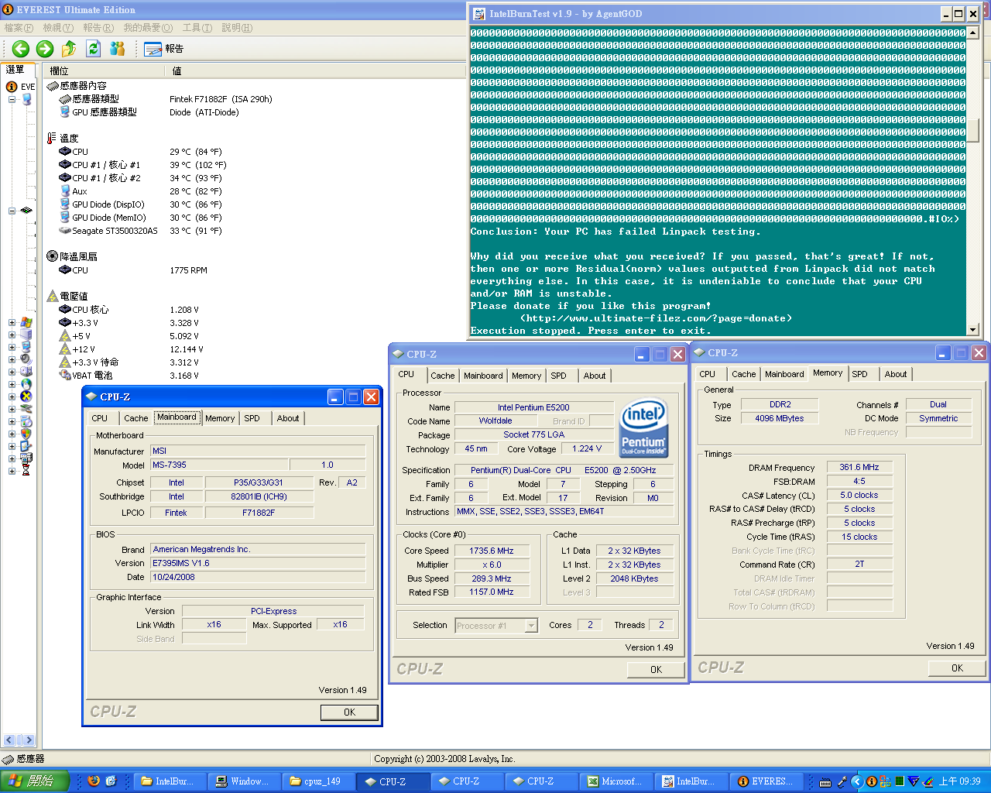Screen dimensions: 991x793
Task: Click the system tray clock 09:39
Action: (959, 781)
